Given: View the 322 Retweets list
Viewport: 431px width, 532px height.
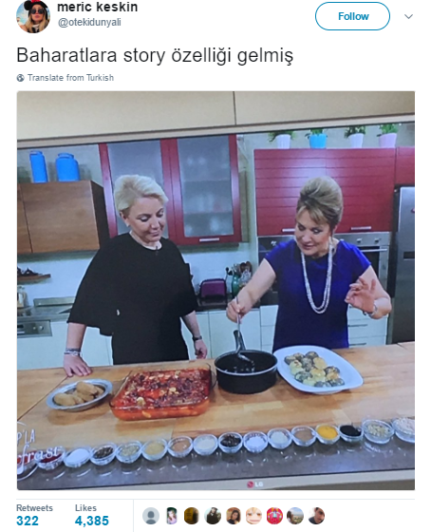Looking at the screenshot, I should click(x=34, y=515).
